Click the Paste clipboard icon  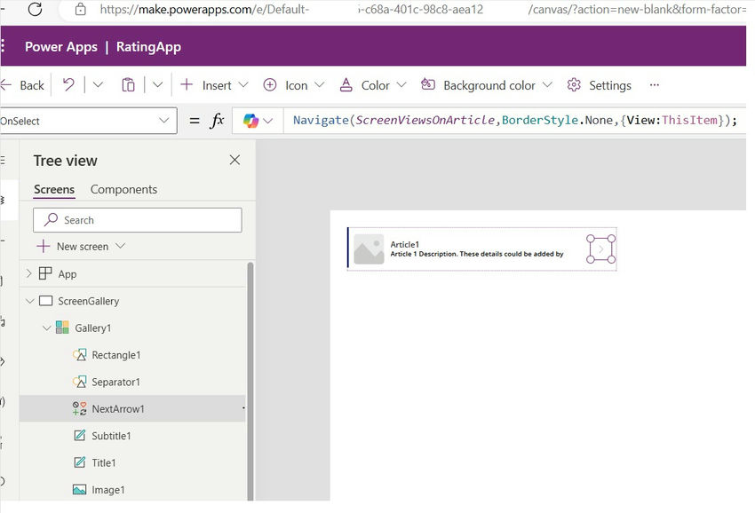(128, 84)
